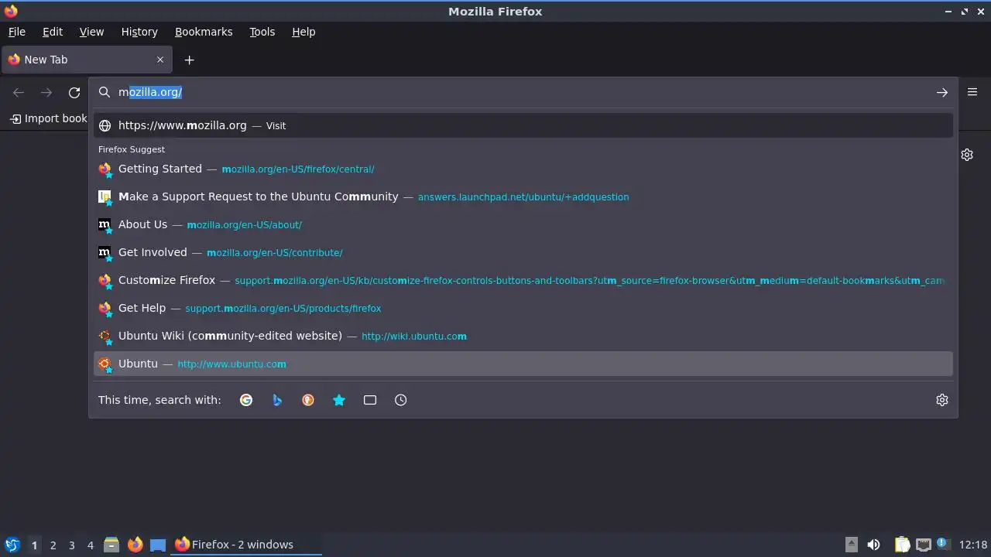
Task: Open the History menu
Action: [139, 32]
